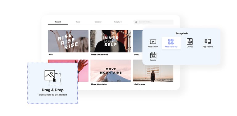Open the Move Mountains thumbnail
The image size is (237, 116).
[x=111, y=71]
